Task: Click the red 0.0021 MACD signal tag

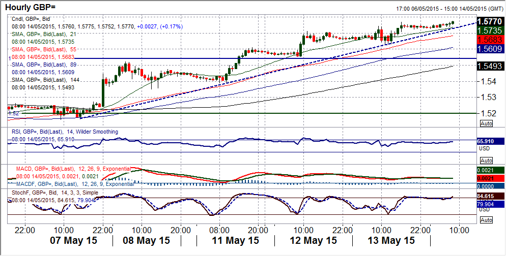Action: click(491, 178)
